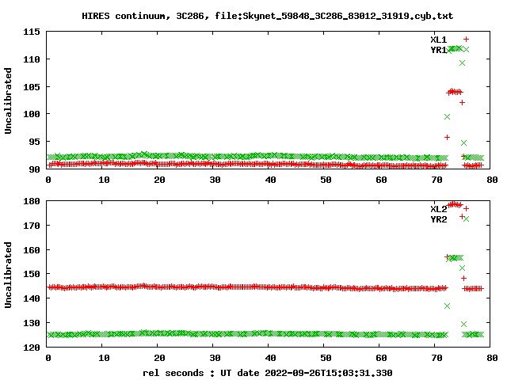Click the bottom plot's Uncalibrated axis label
Image resolution: width=507 pixels, height=380 pixels.
pos(8,275)
